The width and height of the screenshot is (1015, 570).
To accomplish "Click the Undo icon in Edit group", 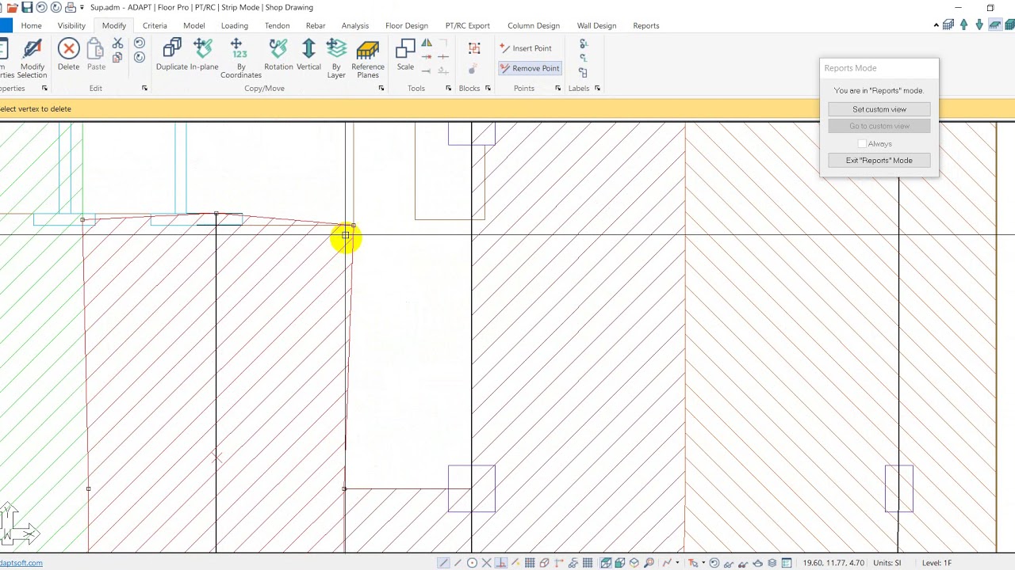I will pyautogui.click(x=140, y=44).
